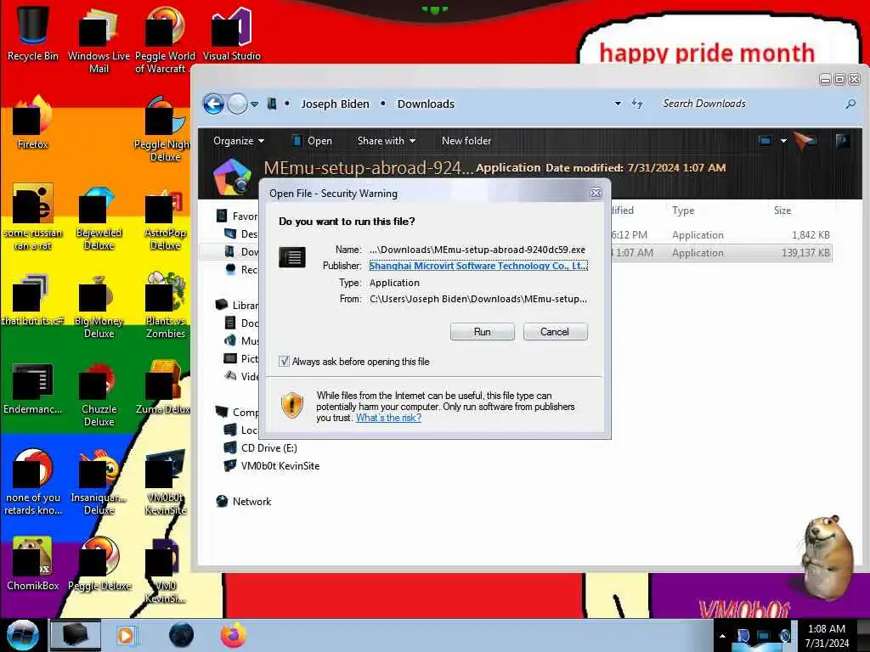Screen dimensions: 870x652
Task: Expand the Share with dropdown
Action: click(387, 141)
